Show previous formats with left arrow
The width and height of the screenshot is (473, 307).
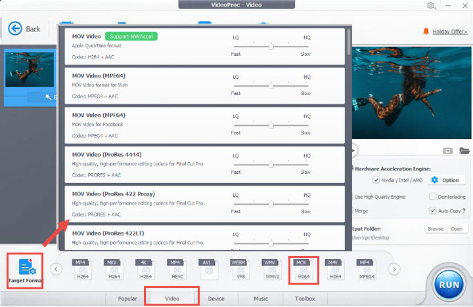pyautogui.click(x=56, y=269)
